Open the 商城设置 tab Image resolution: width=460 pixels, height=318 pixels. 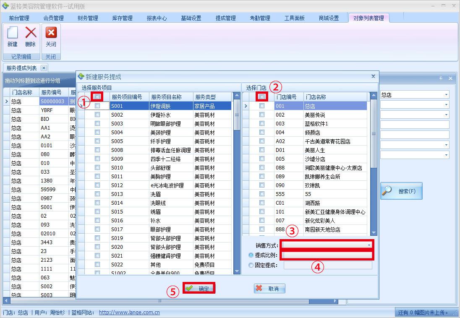click(329, 18)
